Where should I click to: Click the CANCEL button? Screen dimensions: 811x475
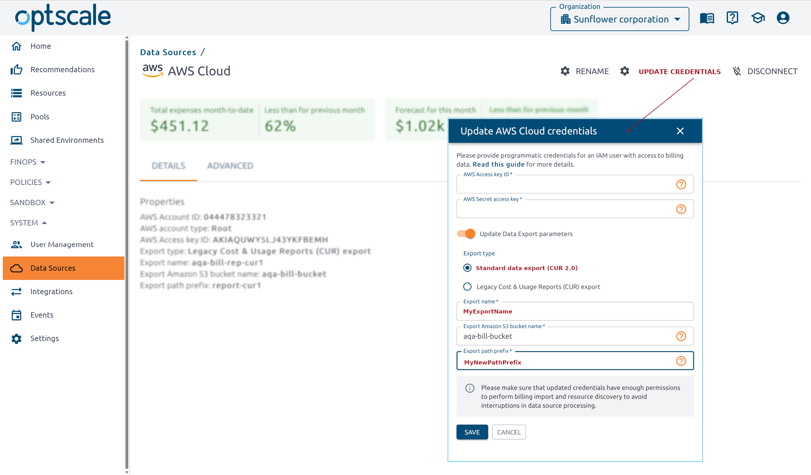click(x=509, y=432)
